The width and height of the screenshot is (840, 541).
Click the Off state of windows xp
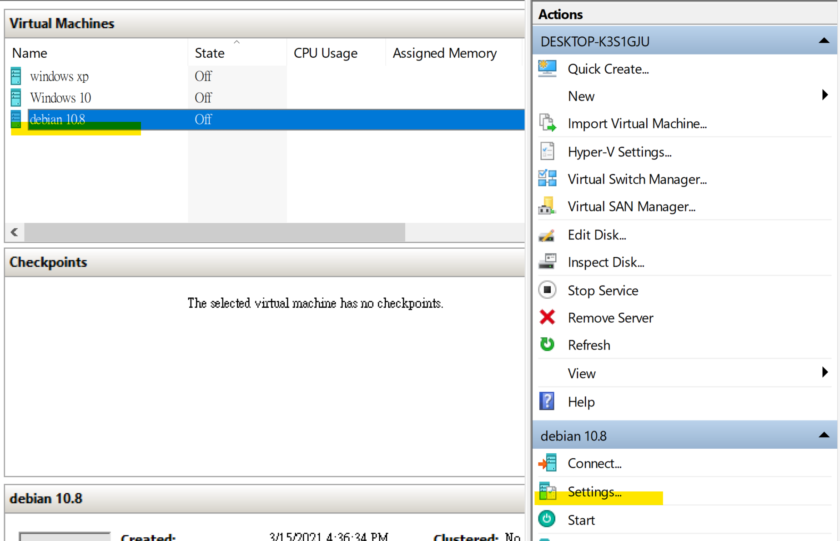203,76
